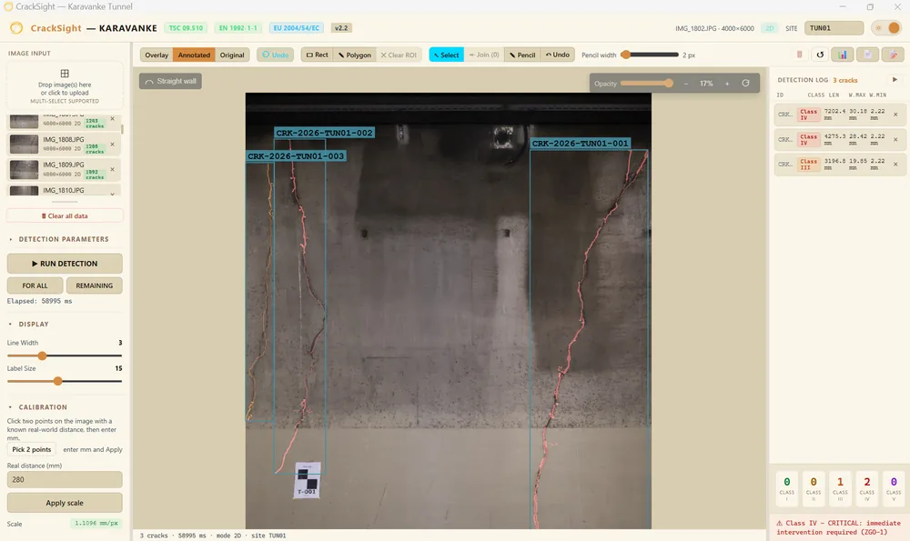Image resolution: width=910 pixels, height=541 pixels.
Task: Click the v2.2 version badge
Action: 341,28
